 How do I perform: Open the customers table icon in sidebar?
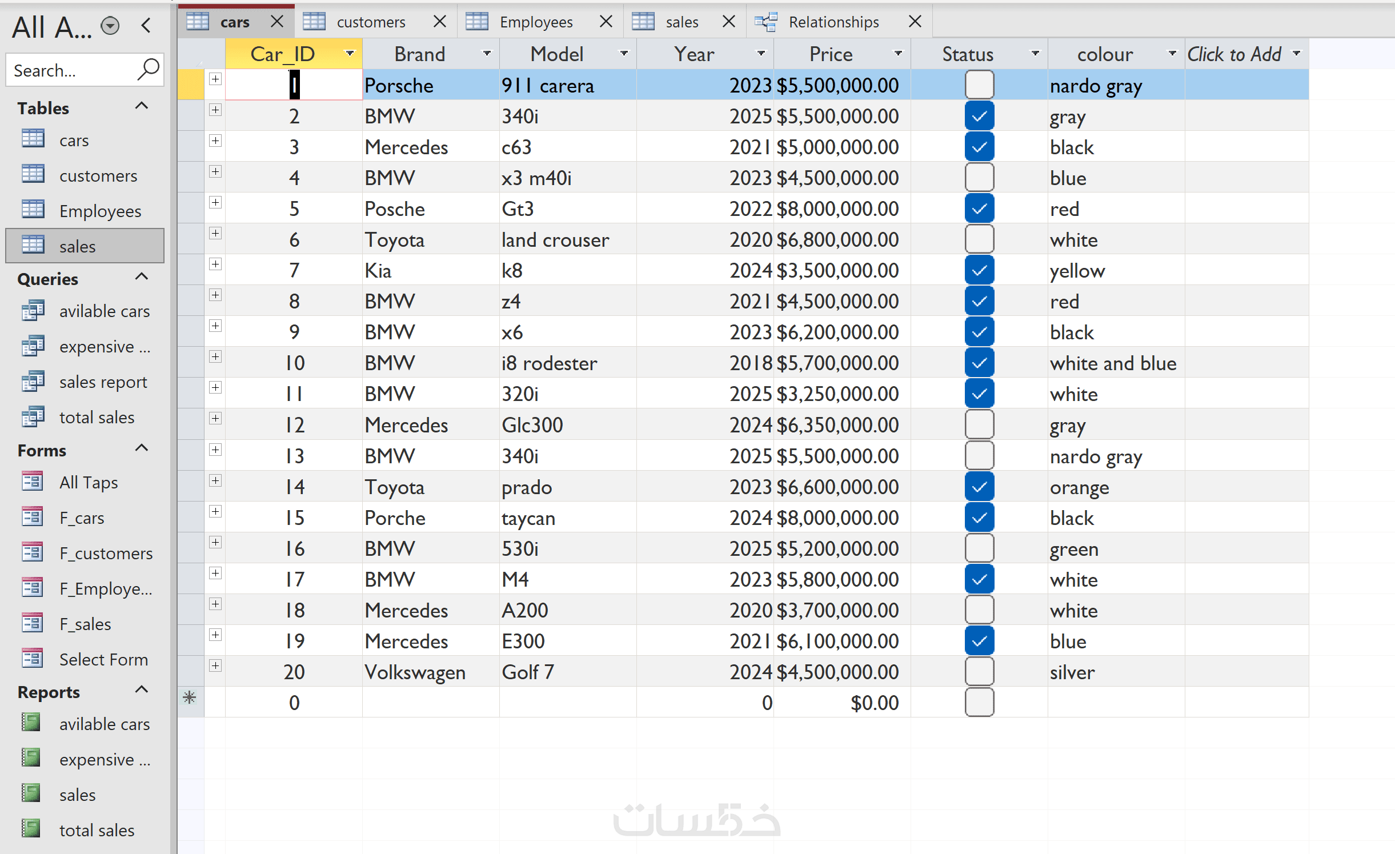coord(33,175)
